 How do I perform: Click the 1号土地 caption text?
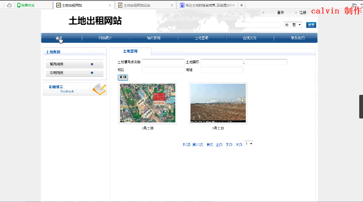click(x=218, y=128)
